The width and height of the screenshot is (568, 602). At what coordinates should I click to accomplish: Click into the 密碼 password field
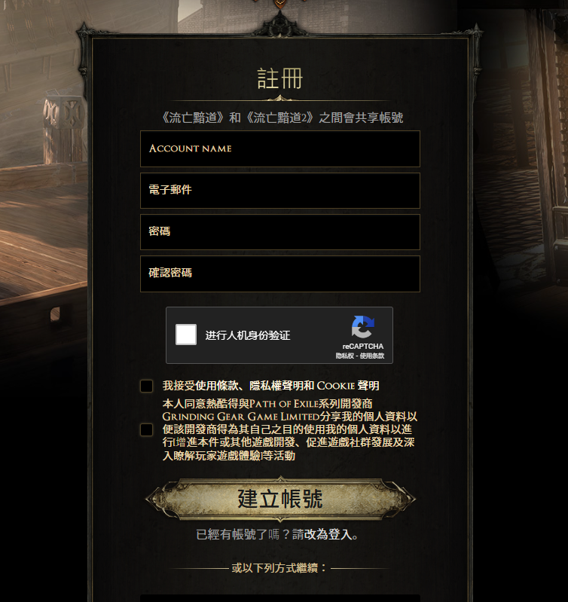pyautogui.click(x=280, y=232)
